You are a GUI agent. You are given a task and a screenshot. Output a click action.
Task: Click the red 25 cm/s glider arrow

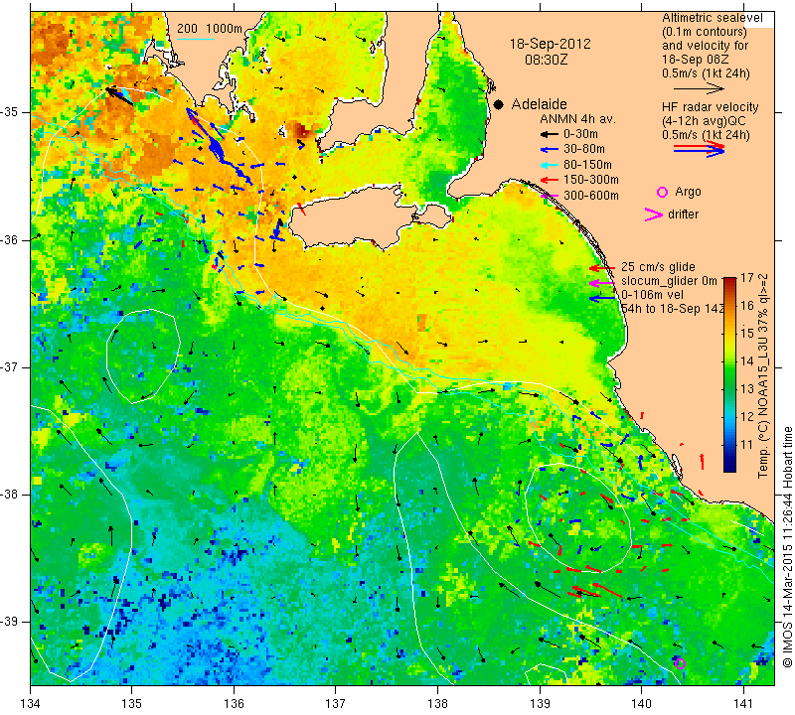coord(602,267)
